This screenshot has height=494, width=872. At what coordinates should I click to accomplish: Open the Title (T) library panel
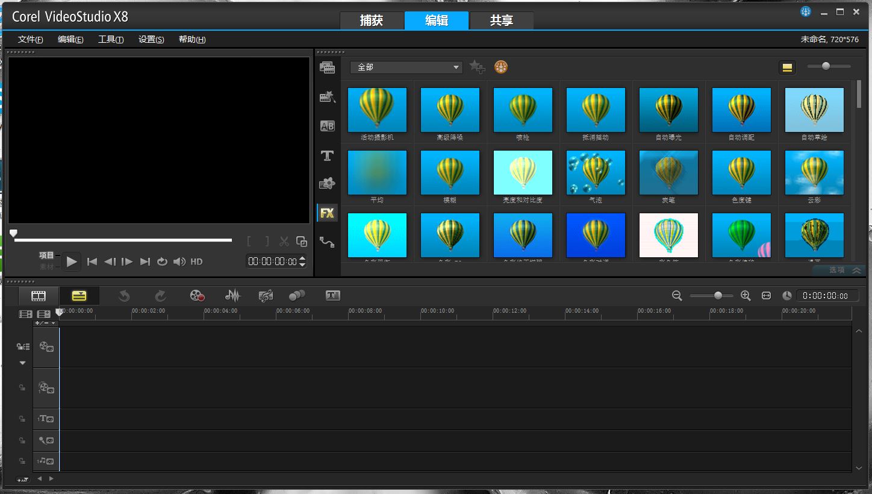tap(327, 156)
